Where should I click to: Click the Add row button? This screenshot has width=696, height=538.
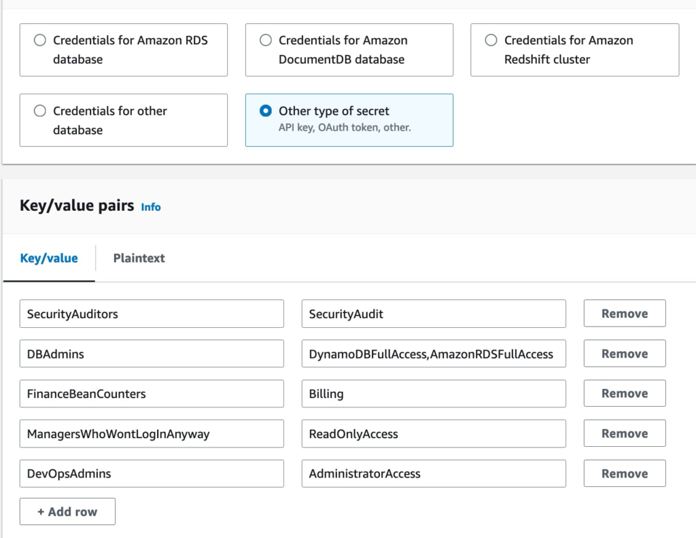[67, 511]
